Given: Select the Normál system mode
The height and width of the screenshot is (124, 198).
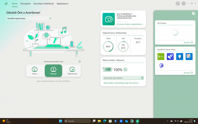Looking at the screenshot, I should tap(53, 70).
